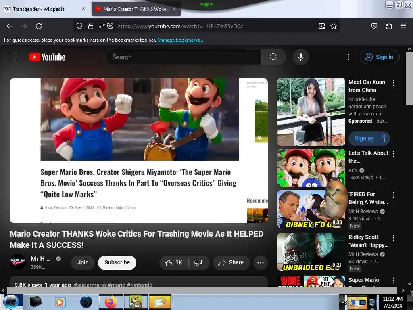Screen dimensions: 413x310
Task: Like the video with the thumbs-up button
Action: click(x=174, y=262)
